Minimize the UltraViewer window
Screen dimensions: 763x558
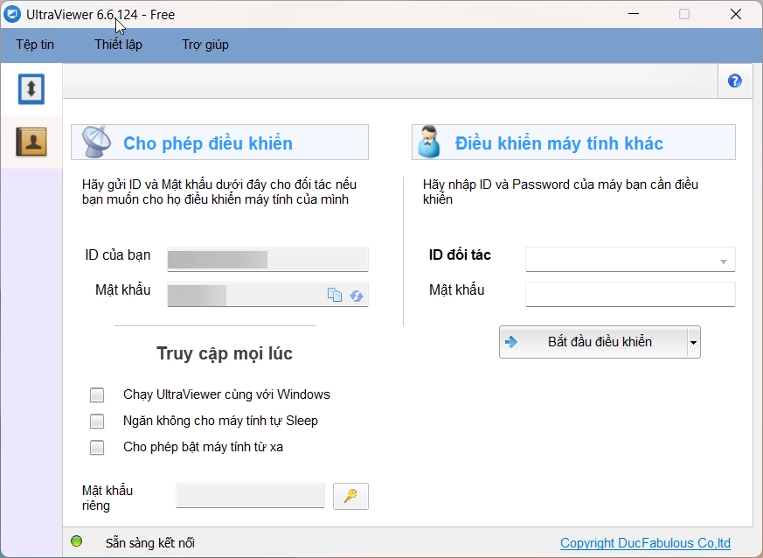[x=634, y=14]
